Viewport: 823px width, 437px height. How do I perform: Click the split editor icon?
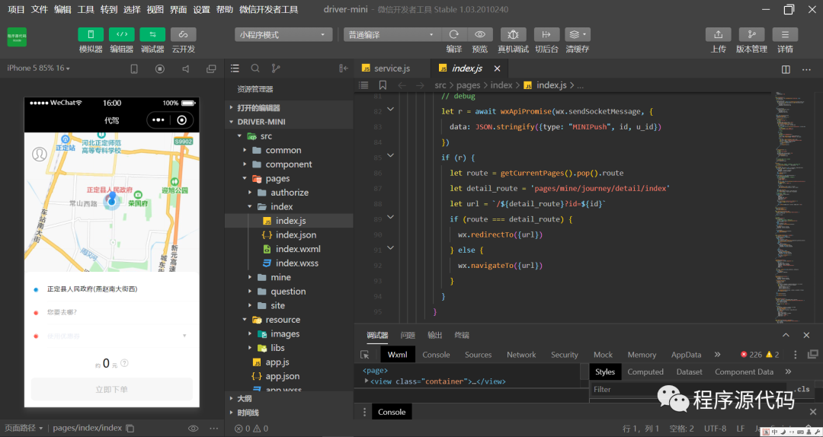[x=786, y=69]
